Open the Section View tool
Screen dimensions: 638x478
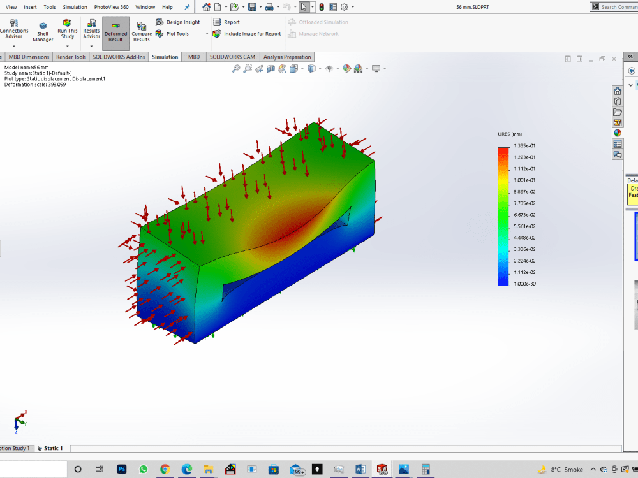pyautogui.click(x=270, y=68)
